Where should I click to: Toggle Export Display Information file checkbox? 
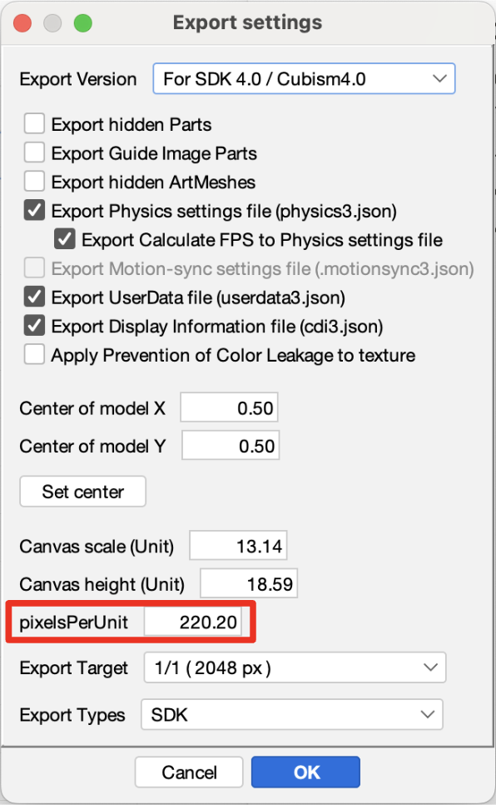(34, 326)
